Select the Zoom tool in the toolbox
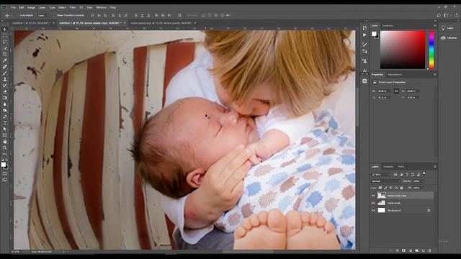 (x=5, y=147)
